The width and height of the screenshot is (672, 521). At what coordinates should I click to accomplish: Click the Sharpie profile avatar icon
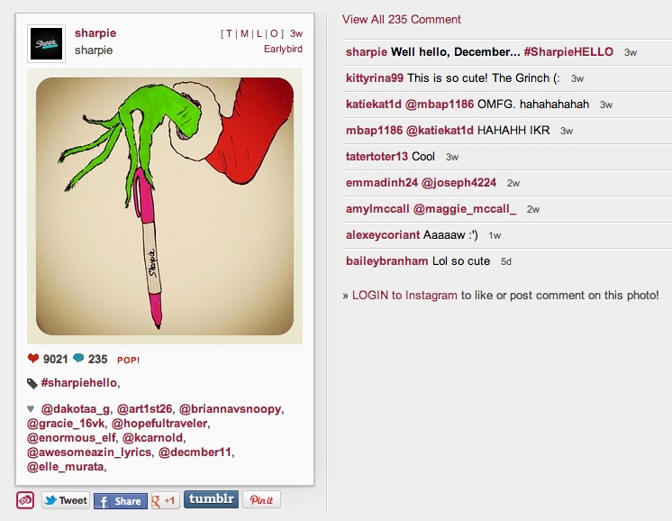coord(46,44)
